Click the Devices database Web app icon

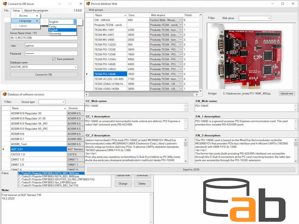coord(88,4)
